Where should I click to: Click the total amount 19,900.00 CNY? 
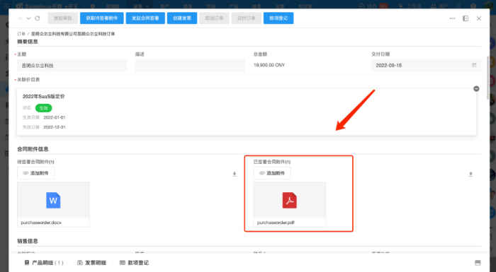(269, 65)
